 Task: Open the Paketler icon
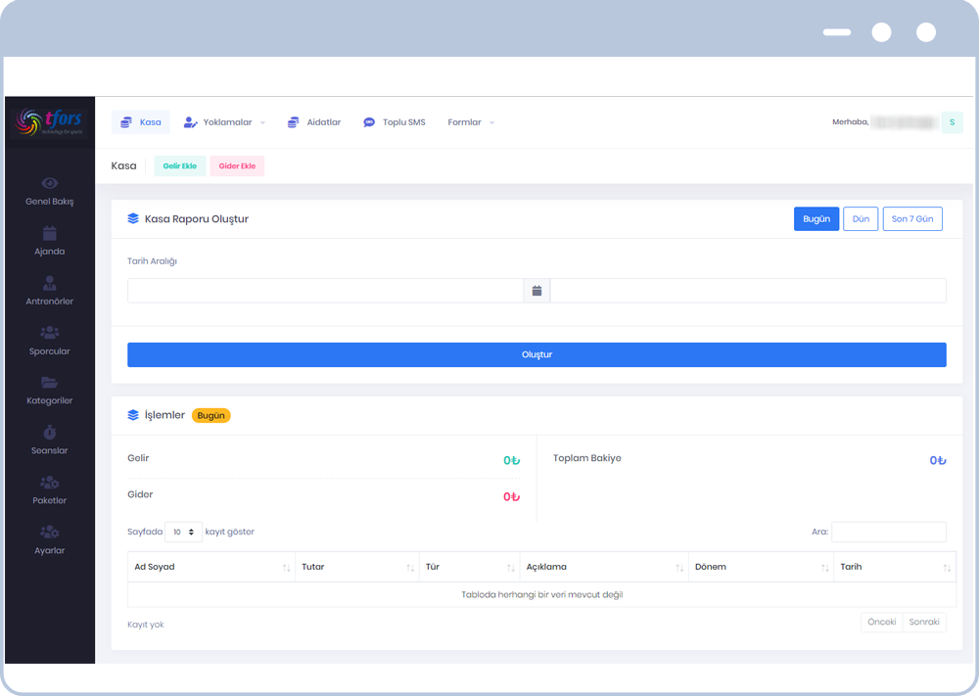[x=49, y=483]
